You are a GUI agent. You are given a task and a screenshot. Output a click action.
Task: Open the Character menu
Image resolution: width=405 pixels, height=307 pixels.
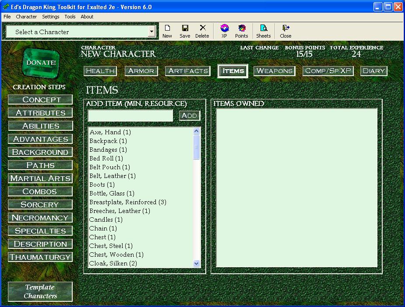click(26, 17)
